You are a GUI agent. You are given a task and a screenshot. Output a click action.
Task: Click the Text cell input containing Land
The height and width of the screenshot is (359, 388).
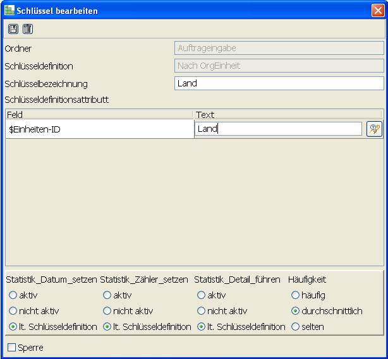point(278,129)
